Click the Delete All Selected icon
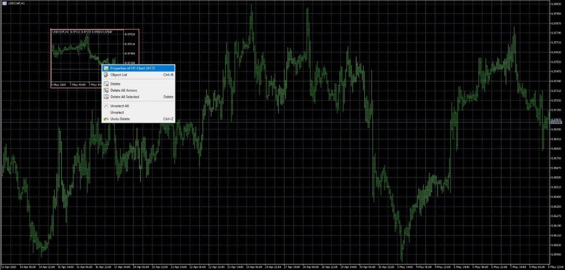Image resolution: width=565 pixels, height=270 pixels. click(106, 97)
